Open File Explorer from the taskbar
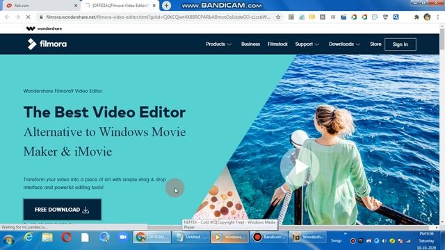This screenshot has width=445, height=250. tap(47, 237)
